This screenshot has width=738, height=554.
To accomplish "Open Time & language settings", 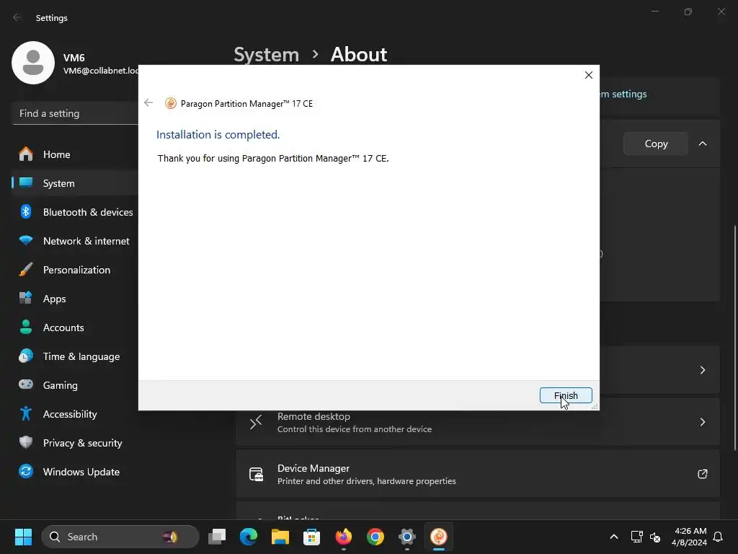I will pyautogui.click(x=75, y=356).
